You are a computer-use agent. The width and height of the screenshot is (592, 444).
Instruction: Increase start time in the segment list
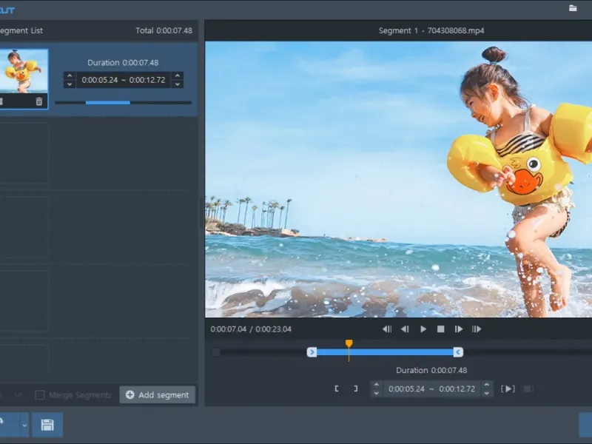point(70,75)
